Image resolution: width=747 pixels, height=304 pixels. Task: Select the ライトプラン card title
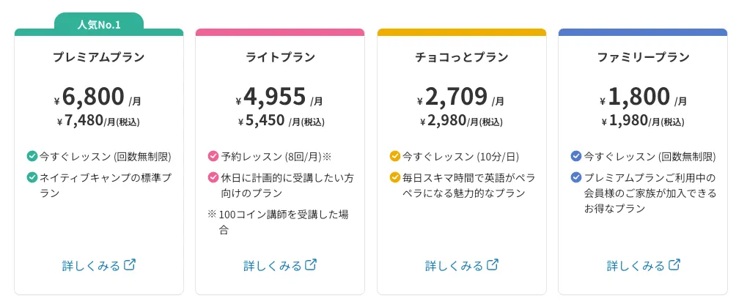(280, 57)
